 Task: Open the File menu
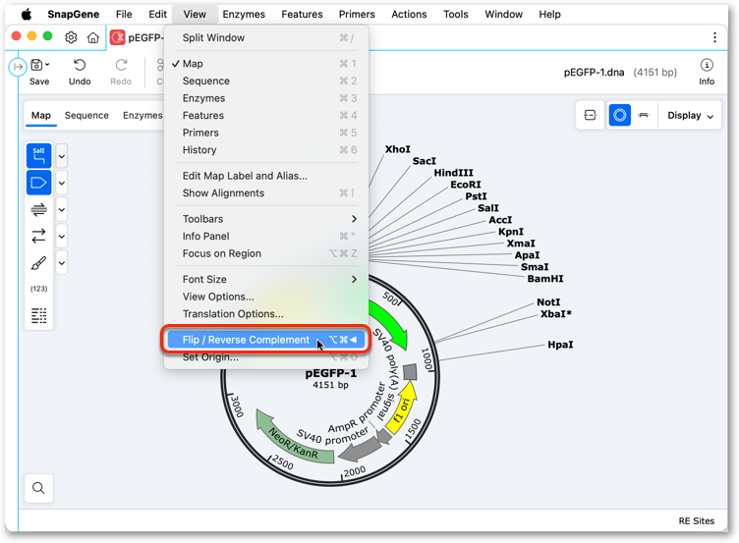(124, 14)
